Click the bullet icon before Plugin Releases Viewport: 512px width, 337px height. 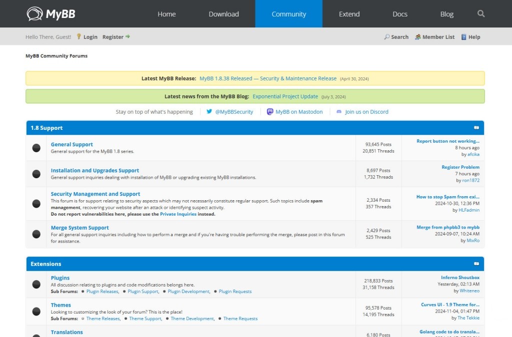coord(83,292)
